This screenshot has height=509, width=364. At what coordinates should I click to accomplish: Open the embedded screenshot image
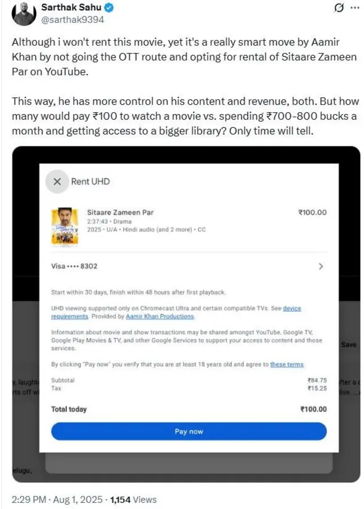coord(187,314)
